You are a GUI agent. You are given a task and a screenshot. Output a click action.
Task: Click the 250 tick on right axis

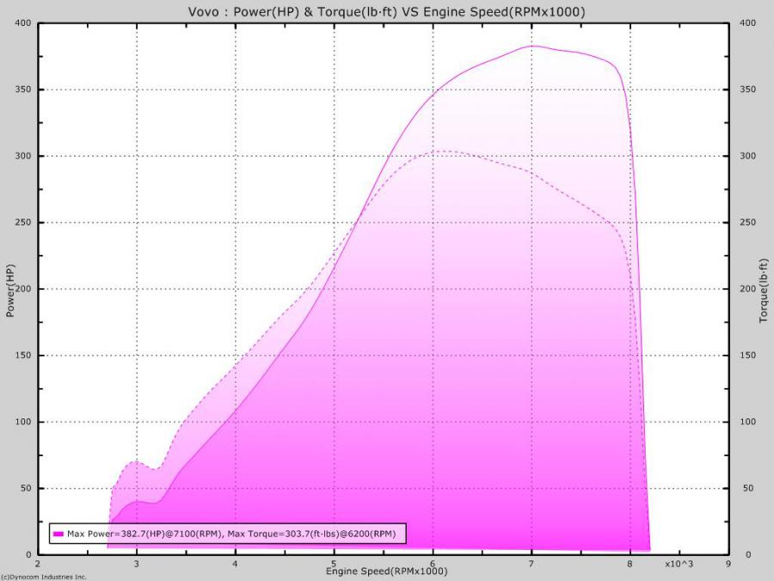pyautogui.click(x=746, y=222)
